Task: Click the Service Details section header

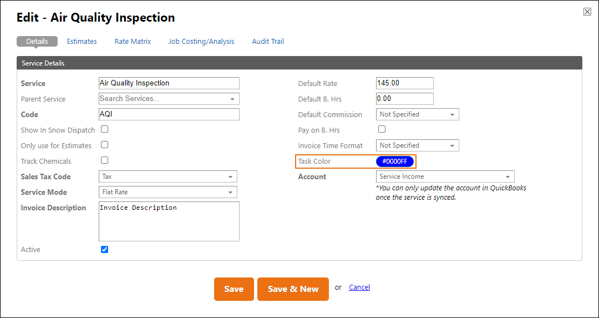Action: (x=299, y=63)
